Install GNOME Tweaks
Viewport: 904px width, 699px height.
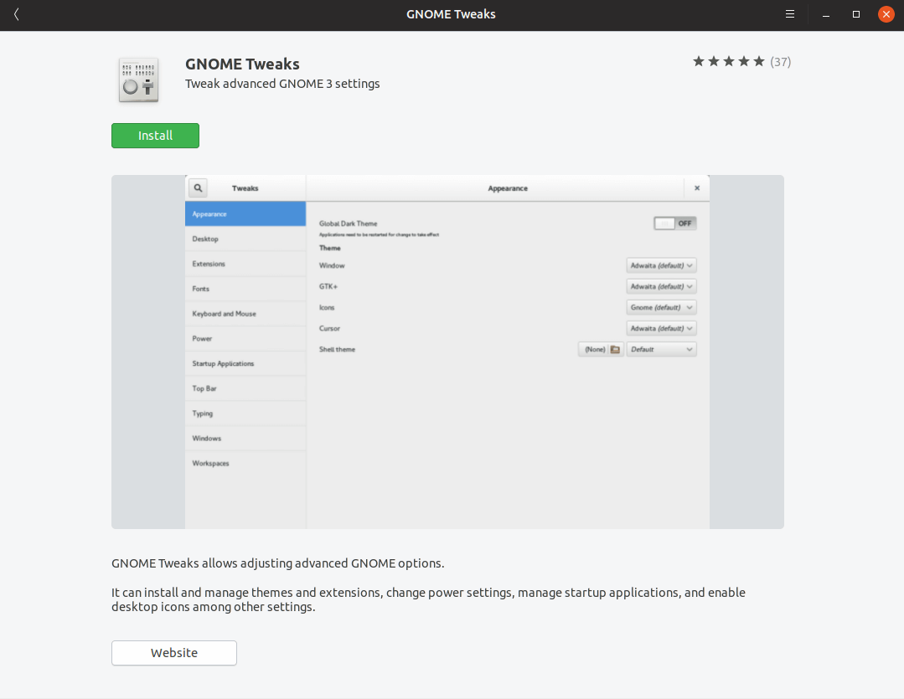[x=155, y=136]
